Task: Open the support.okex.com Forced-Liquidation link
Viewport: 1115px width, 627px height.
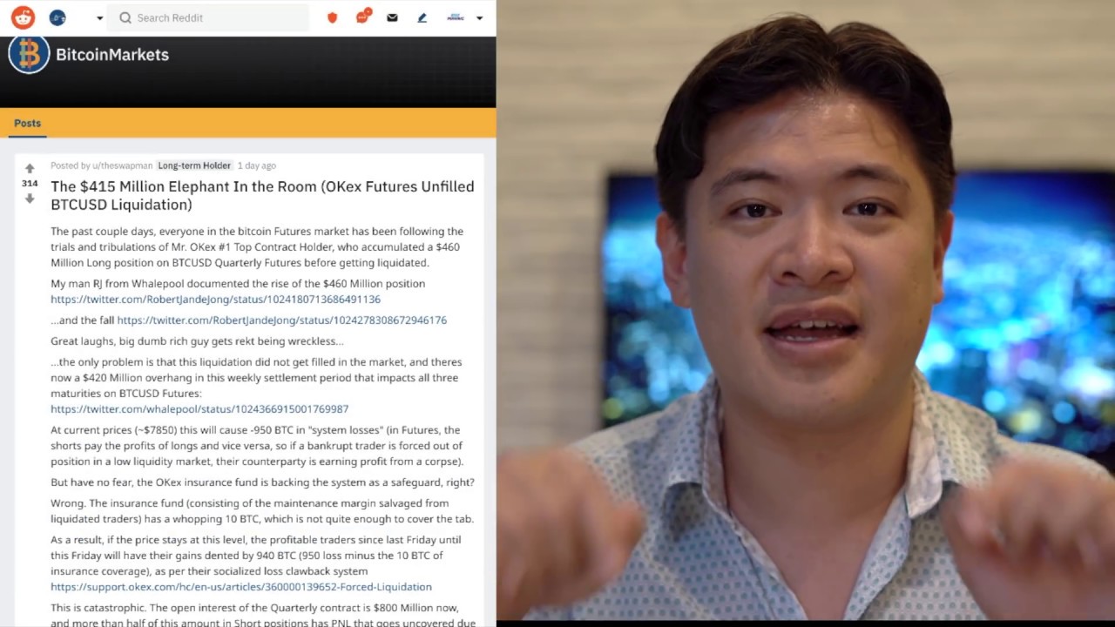Action: pyautogui.click(x=241, y=586)
